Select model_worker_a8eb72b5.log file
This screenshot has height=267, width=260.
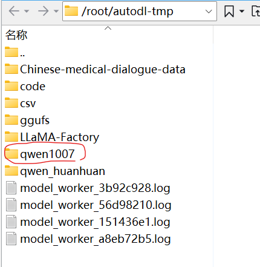[x=96, y=239]
